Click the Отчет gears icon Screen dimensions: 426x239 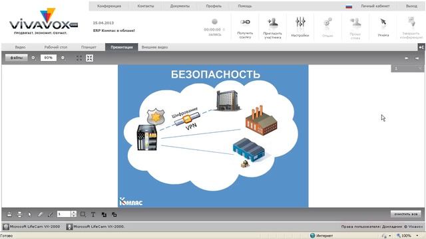tap(327, 23)
